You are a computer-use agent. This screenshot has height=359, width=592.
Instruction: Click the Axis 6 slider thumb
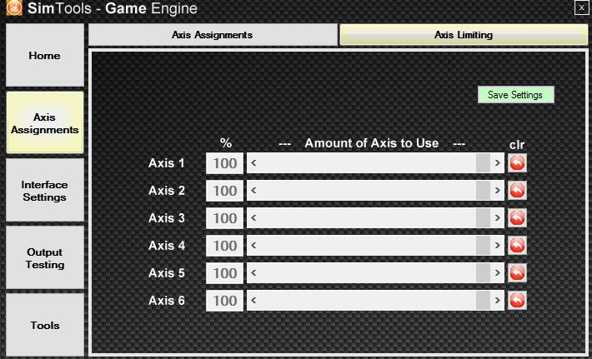(x=483, y=301)
